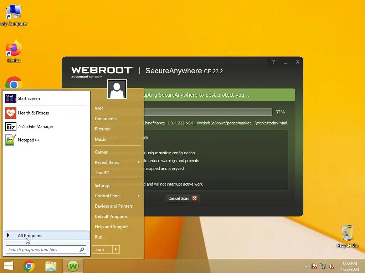This screenshot has height=273, width=365.
Task: Show hidden tray icons arrow
Action: (305, 266)
